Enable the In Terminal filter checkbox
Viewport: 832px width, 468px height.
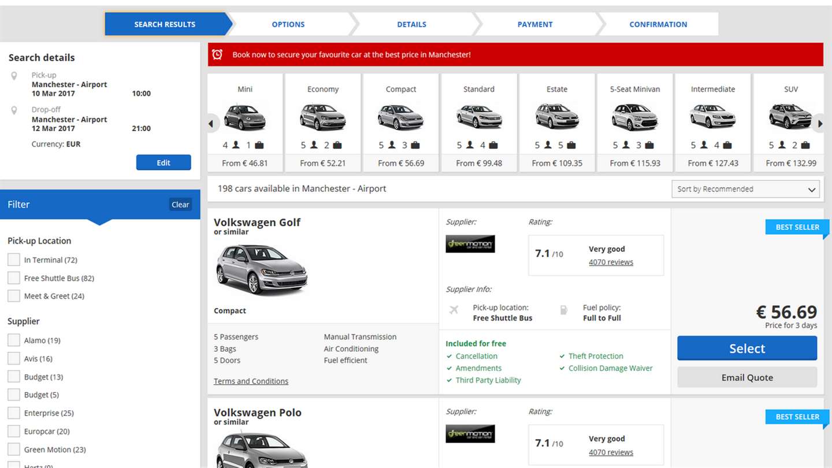point(14,260)
